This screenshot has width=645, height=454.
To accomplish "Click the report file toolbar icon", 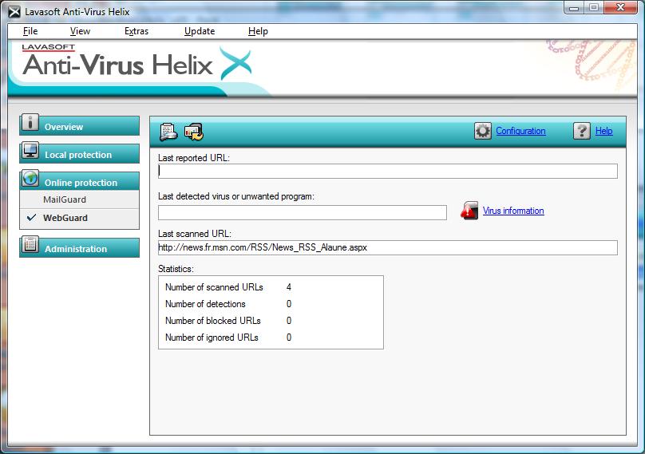I will click(x=168, y=132).
